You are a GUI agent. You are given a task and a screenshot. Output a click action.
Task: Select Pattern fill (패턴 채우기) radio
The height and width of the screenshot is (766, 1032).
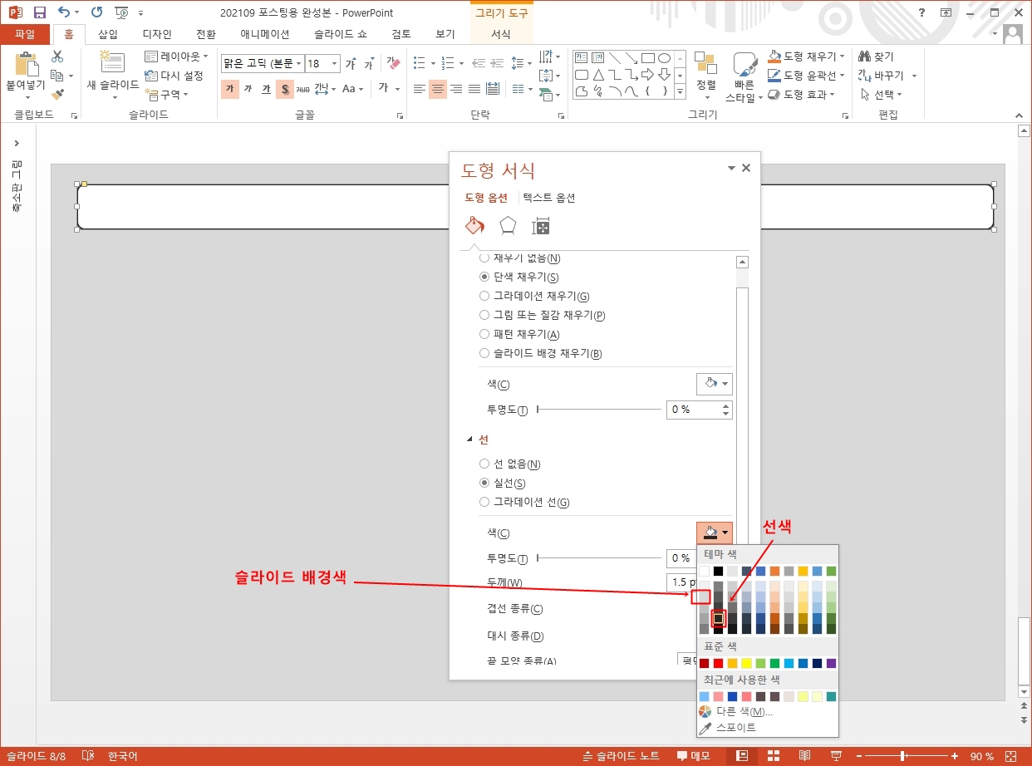(x=484, y=334)
